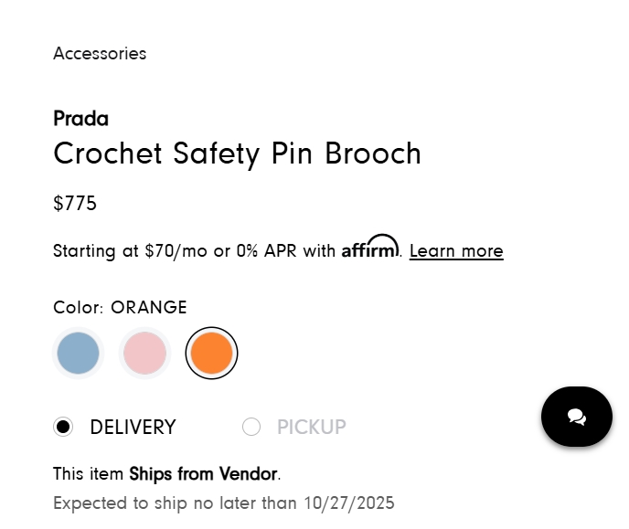Click the $775 price

pos(75,203)
